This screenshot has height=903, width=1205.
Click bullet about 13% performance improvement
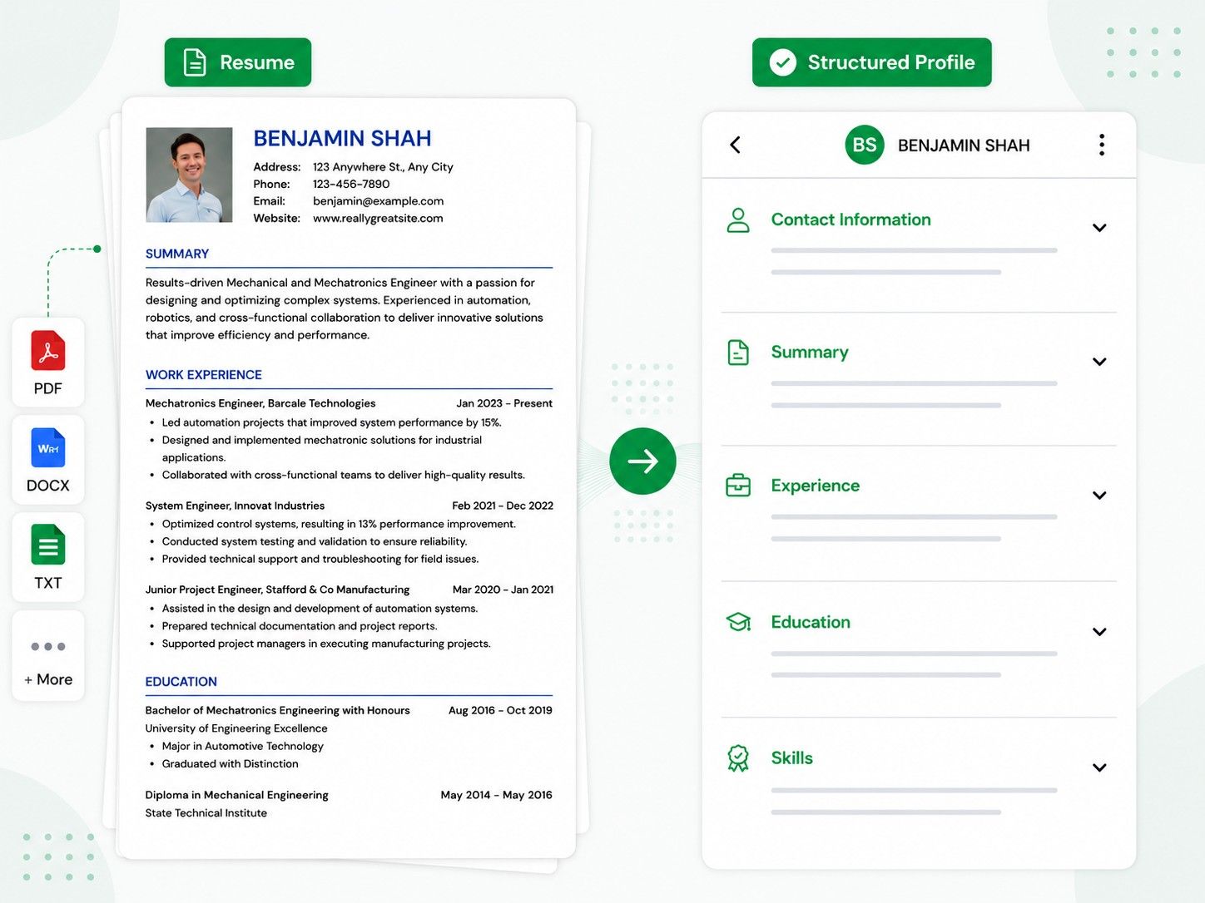pos(339,524)
